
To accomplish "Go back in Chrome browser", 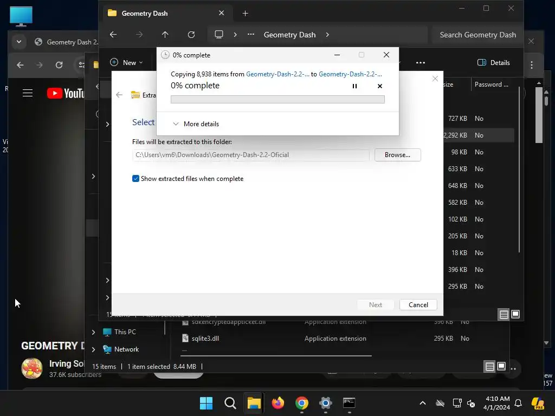I will pyautogui.click(x=20, y=65).
